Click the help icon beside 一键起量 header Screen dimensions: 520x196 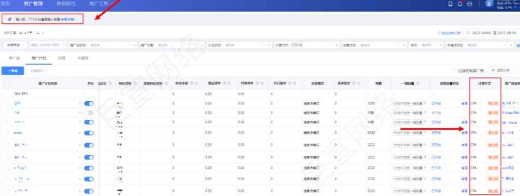coord(418,83)
